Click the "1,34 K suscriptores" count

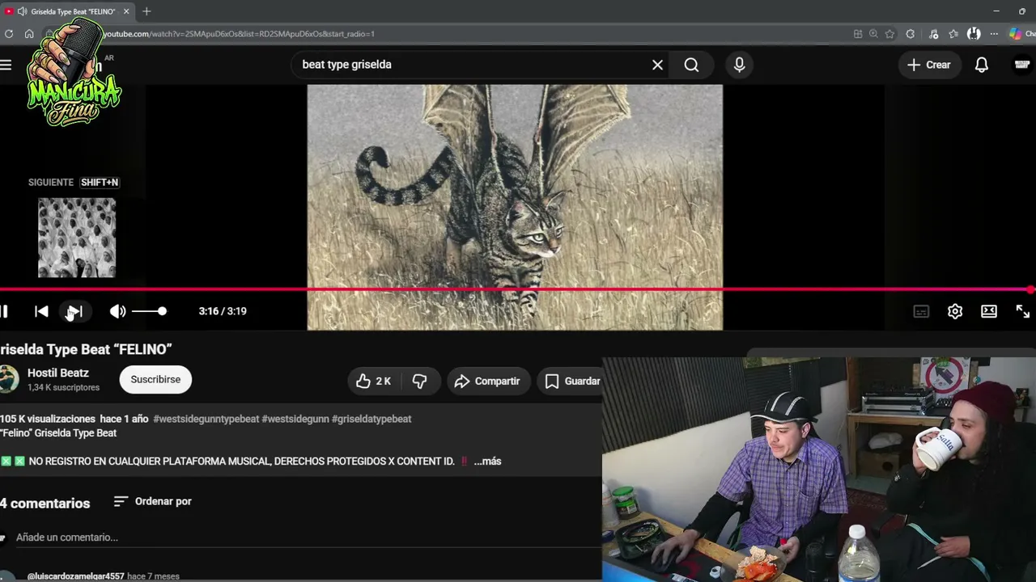(63, 388)
